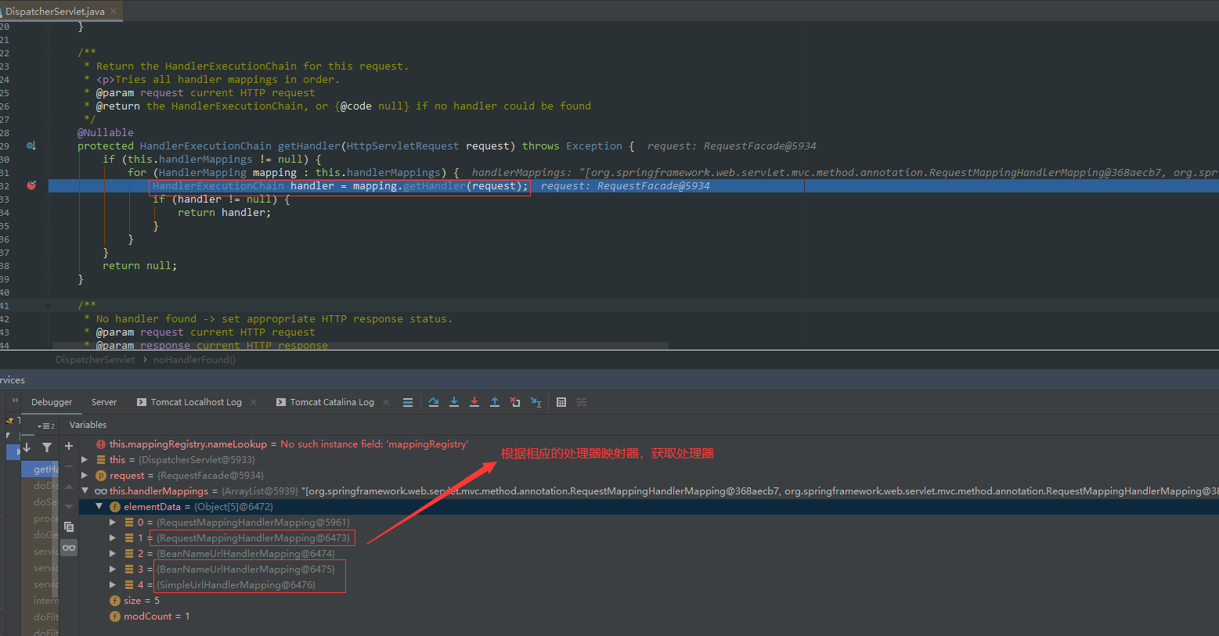1219x636 pixels.
Task: Select the DispatcherServlet.java editor tab
Action: point(55,12)
